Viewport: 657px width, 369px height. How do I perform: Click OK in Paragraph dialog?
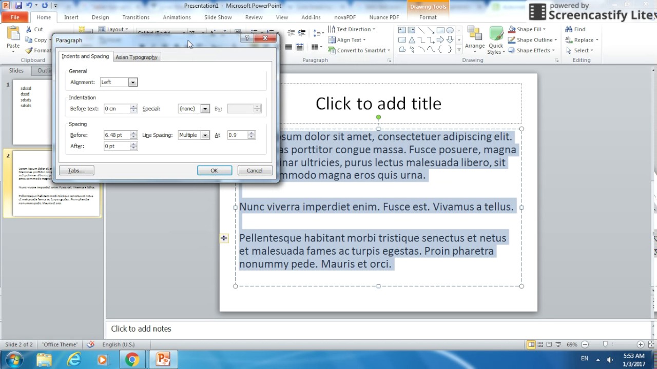pos(215,171)
